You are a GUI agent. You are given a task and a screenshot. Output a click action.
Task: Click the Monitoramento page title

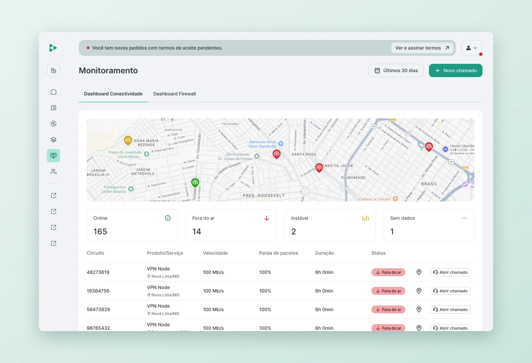click(108, 70)
